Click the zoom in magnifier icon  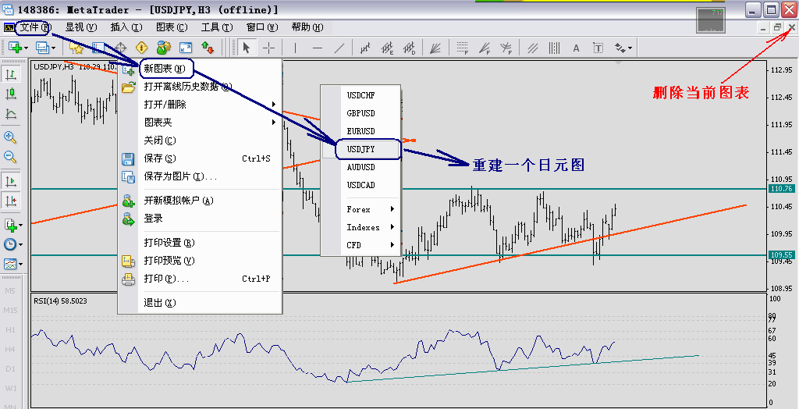click(11, 137)
